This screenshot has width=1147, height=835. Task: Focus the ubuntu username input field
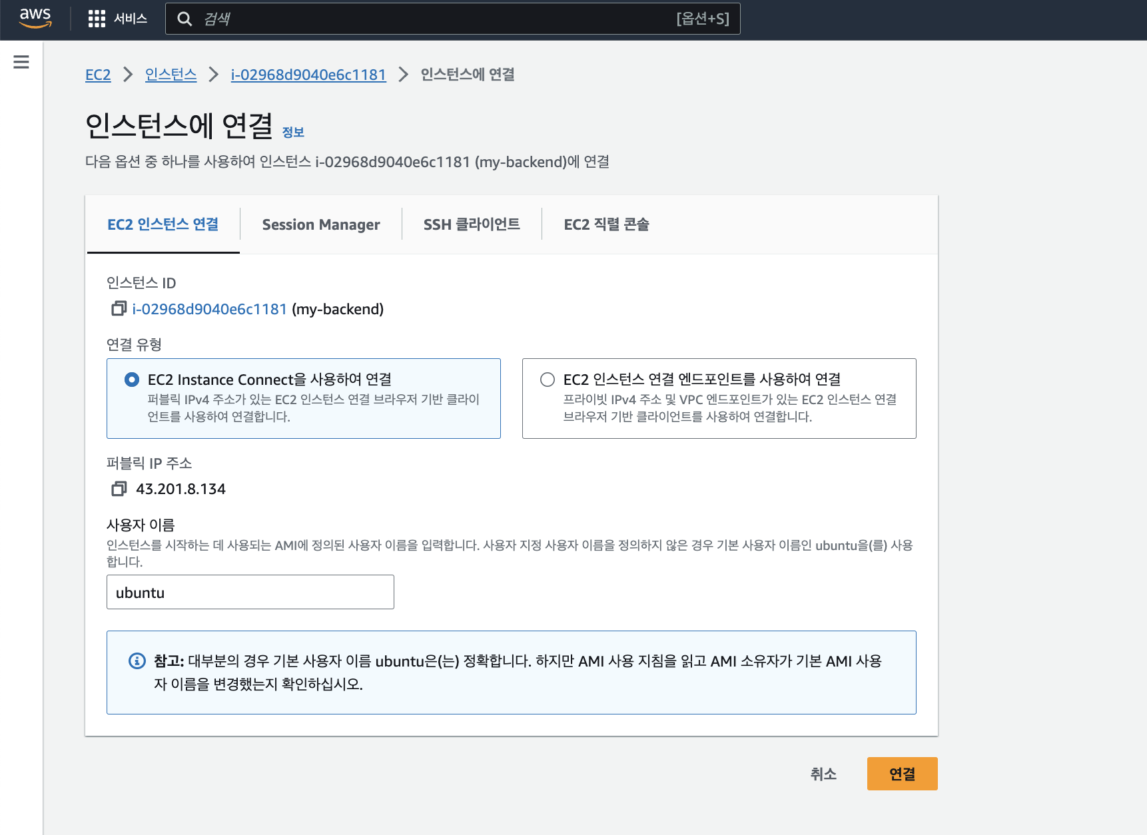tap(250, 592)
